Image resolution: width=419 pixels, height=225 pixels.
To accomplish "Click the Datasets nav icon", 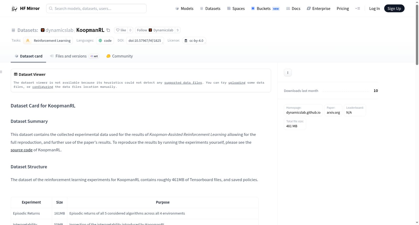I will [202, 9].
